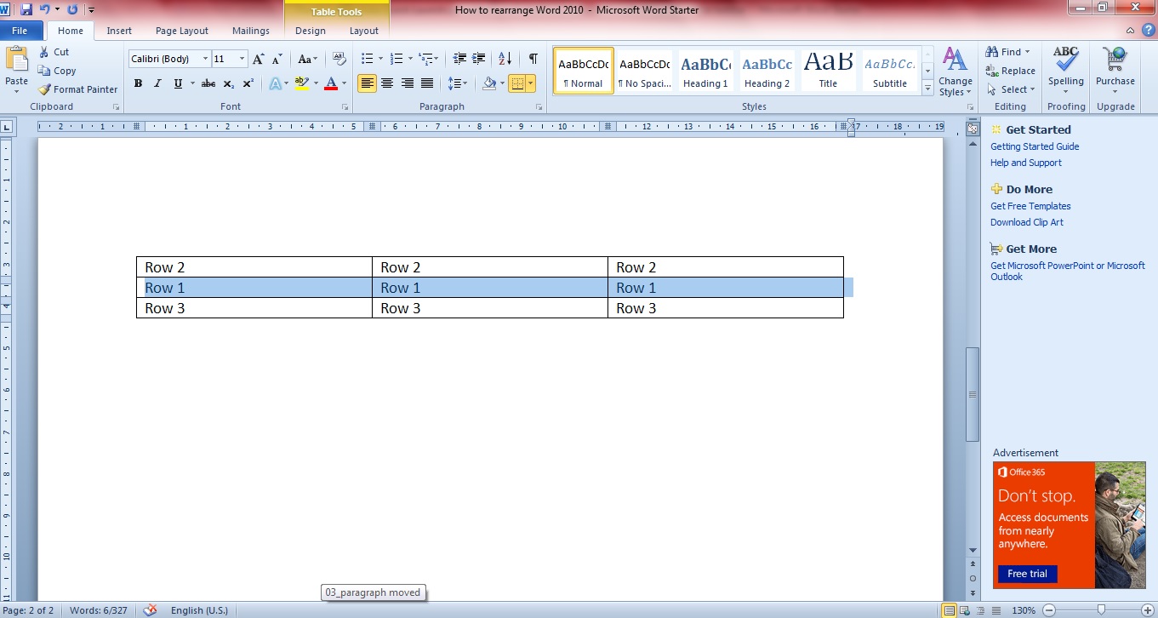Cut the selected table row
Image resolution: width=1158 pixels, height=618 pixels.
pyautogui.click(x=54, y=52)
